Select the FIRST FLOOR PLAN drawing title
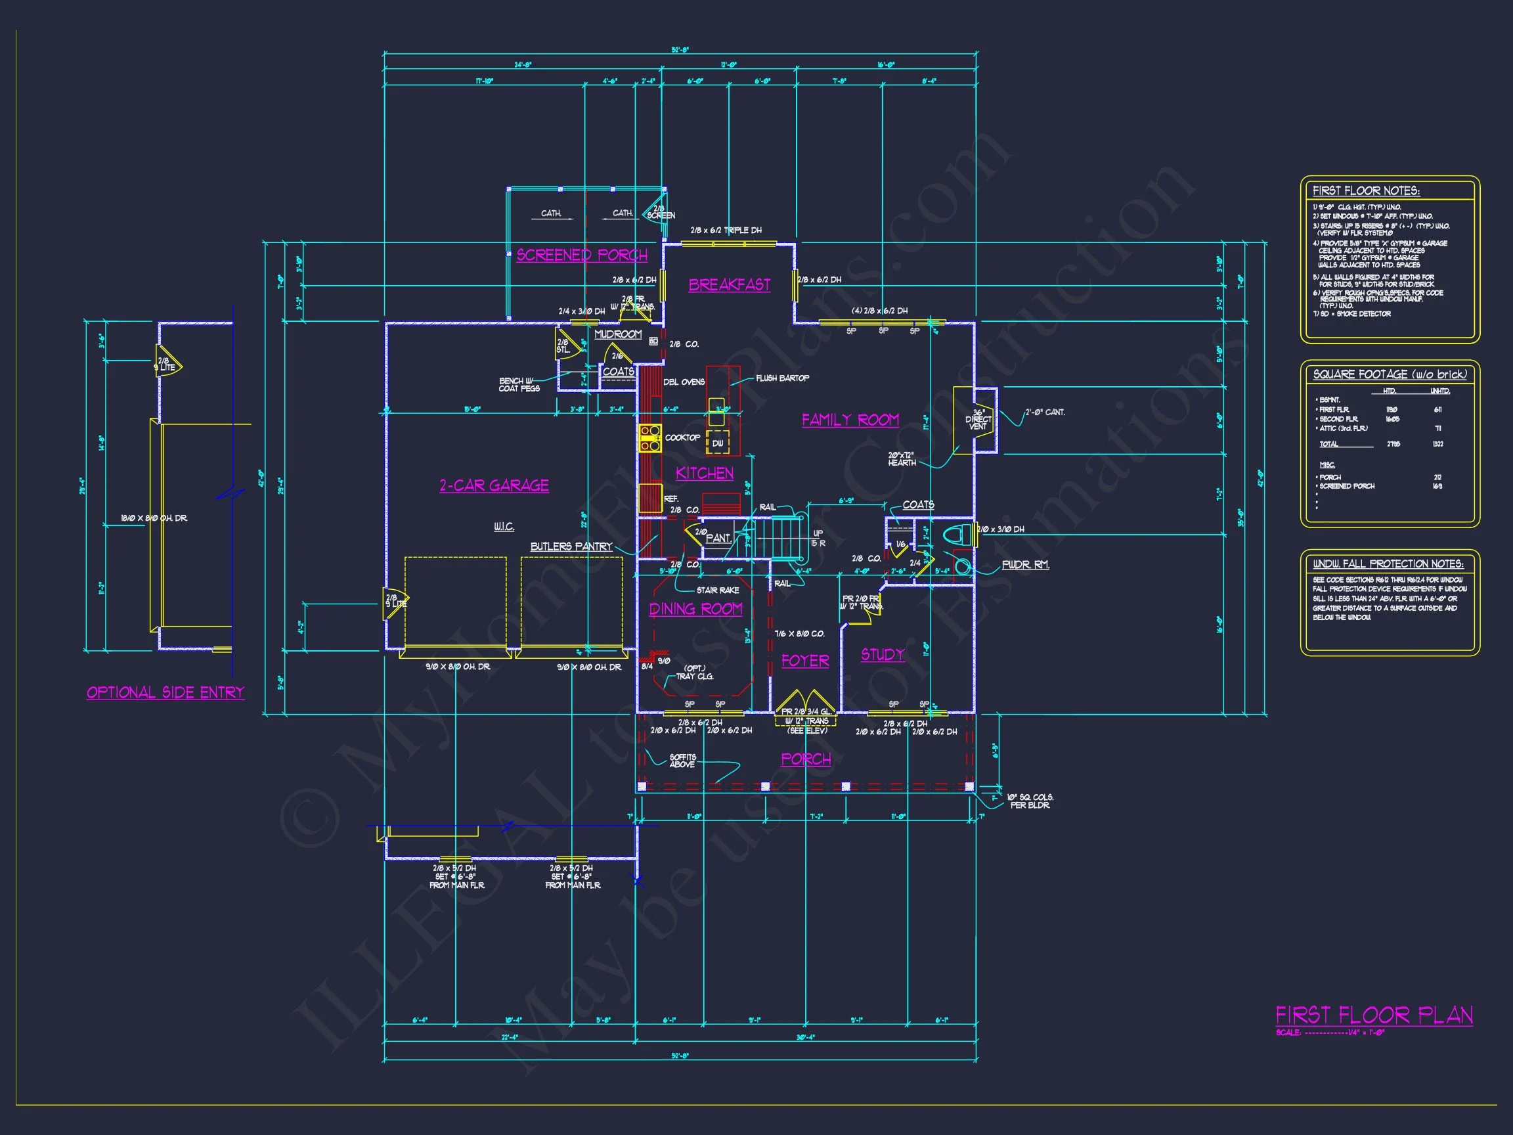The width and height of the screenshot is (1513, 1135). pos(1374,1015)
